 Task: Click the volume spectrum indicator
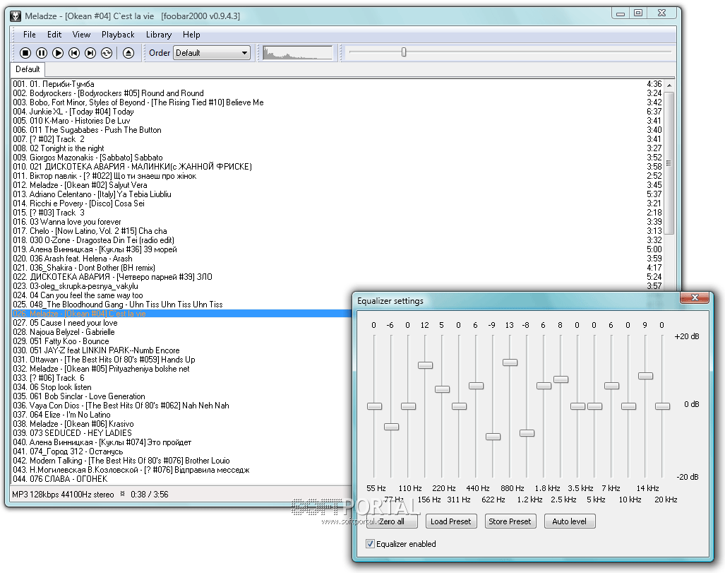click(298, 53)
